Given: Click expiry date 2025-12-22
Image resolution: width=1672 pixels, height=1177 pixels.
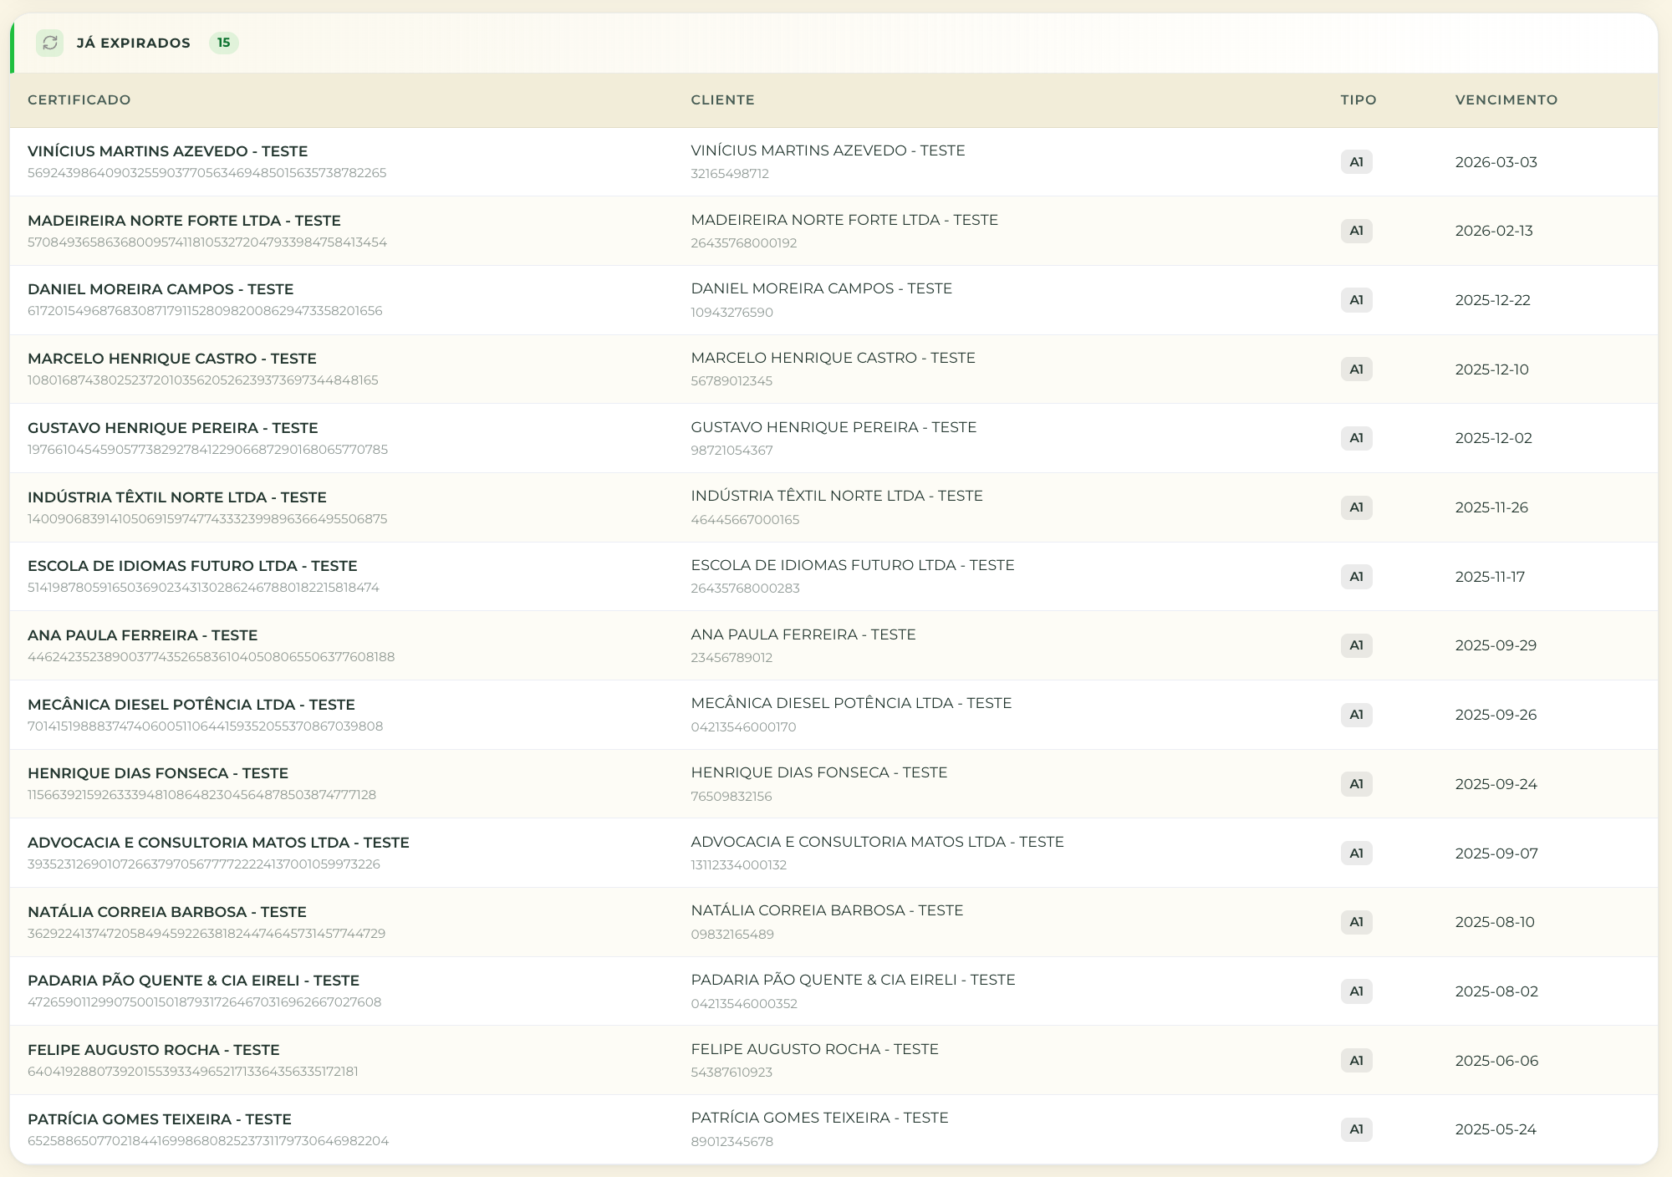Looking at the screenshot, I should [x=1493, y=300].
